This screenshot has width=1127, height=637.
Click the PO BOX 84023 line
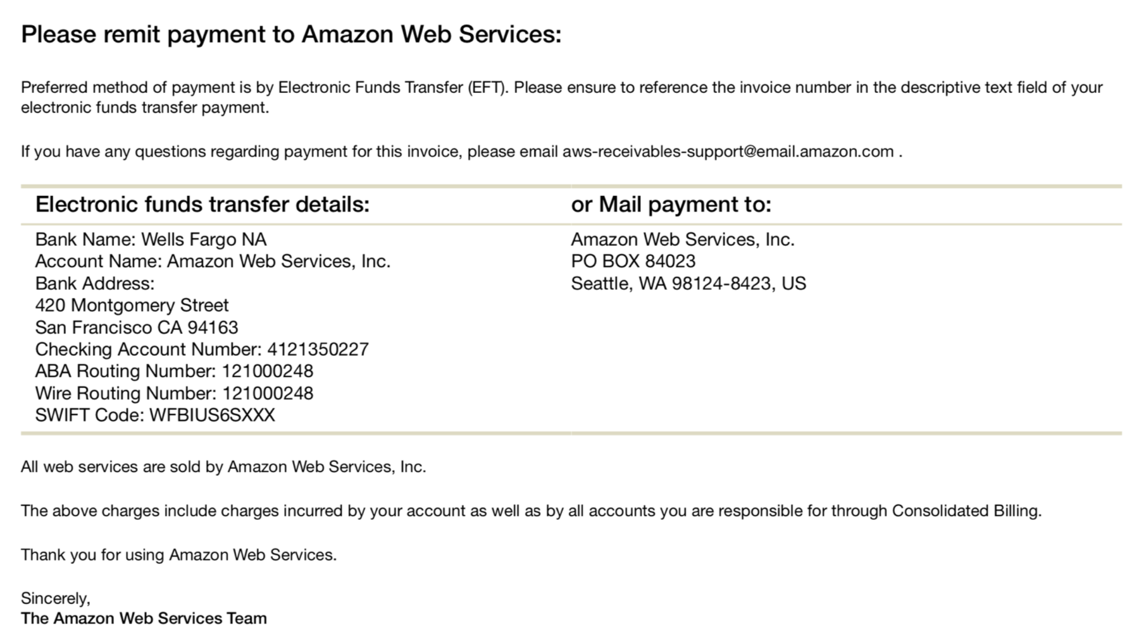pos(633,261)
